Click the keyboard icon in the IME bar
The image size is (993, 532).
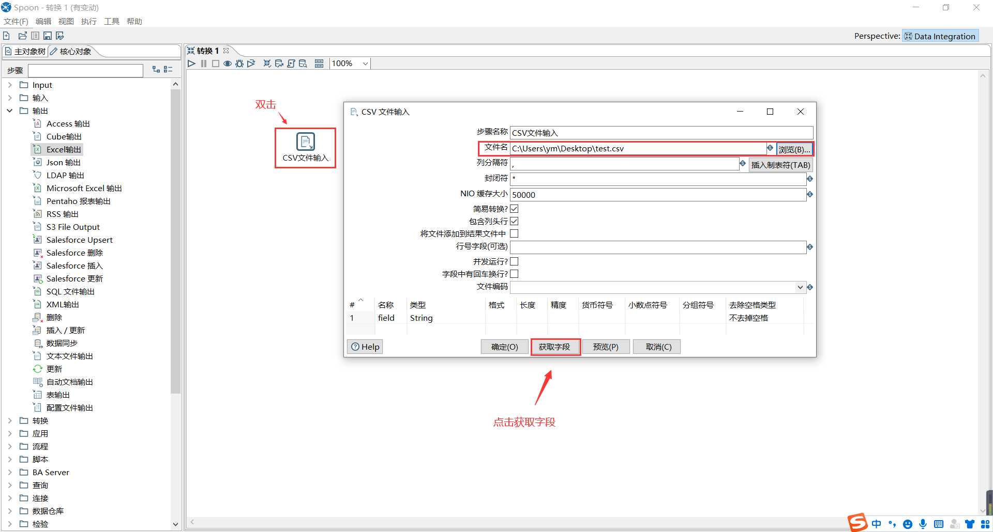939,524
